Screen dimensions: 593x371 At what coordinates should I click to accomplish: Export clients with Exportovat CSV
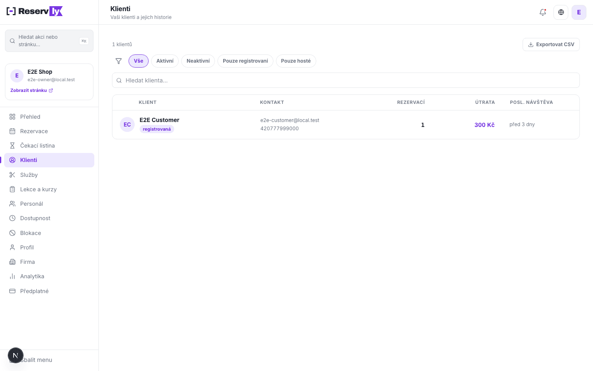pos(551,45)
